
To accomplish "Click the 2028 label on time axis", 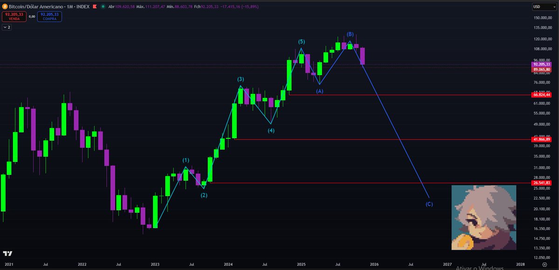I will point(521,264).
